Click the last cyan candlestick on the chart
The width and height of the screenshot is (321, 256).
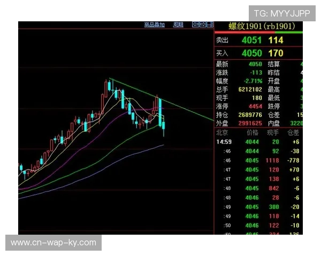[x=164, y=125]
